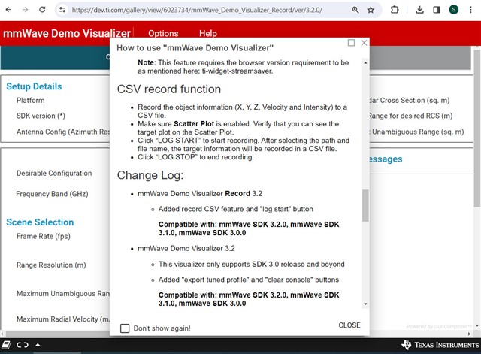Click the CSV record function heading
The height and width of the screenshot is (354, 481).
pos(168,89)
